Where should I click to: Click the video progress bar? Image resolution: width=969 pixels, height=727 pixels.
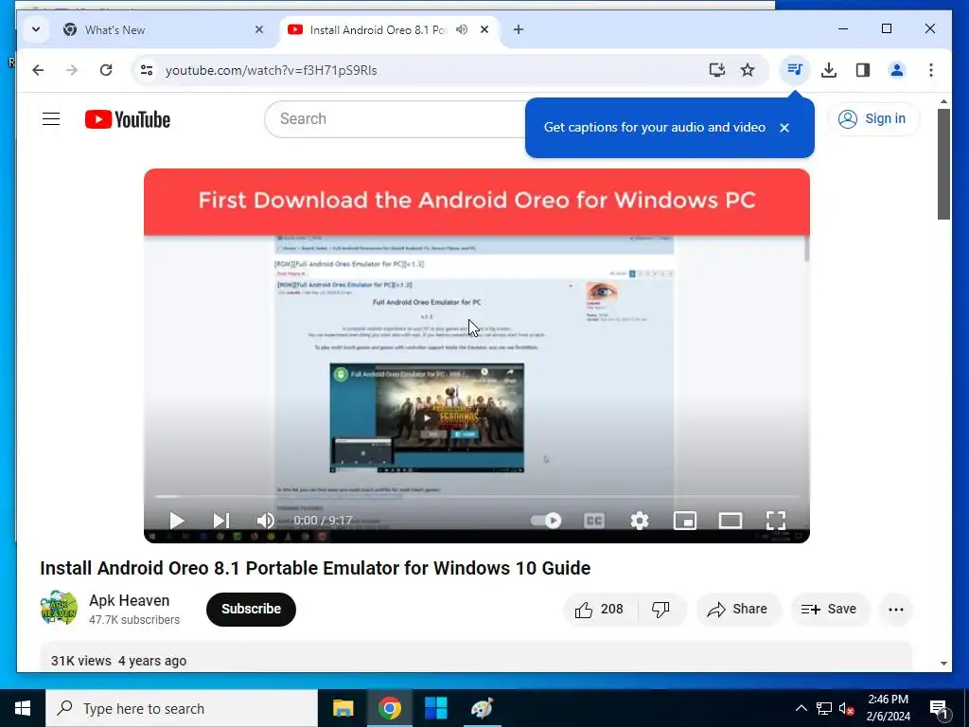(477, 496)
